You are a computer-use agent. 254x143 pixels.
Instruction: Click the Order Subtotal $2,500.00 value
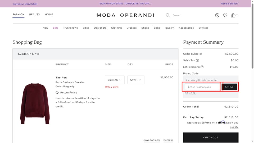(x=232, y=54)
